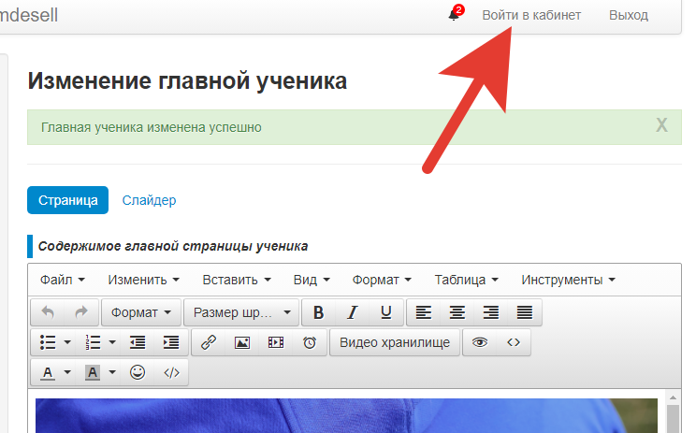
Task: Click the notification bell icon
Action: 454,15
